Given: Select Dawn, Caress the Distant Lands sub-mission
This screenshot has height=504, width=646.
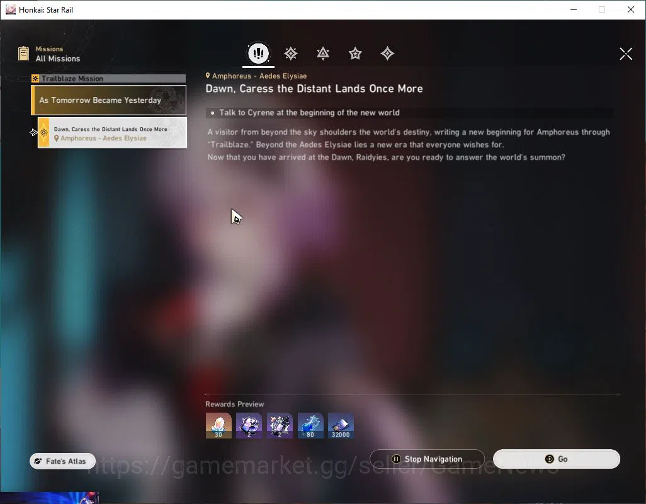Looking at the screenshot, I should pyautogui.click(x=112, y=133).
